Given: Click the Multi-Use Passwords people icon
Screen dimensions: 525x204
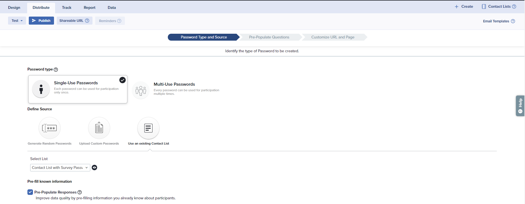Looking at the screenshot, I should (141, 90).
